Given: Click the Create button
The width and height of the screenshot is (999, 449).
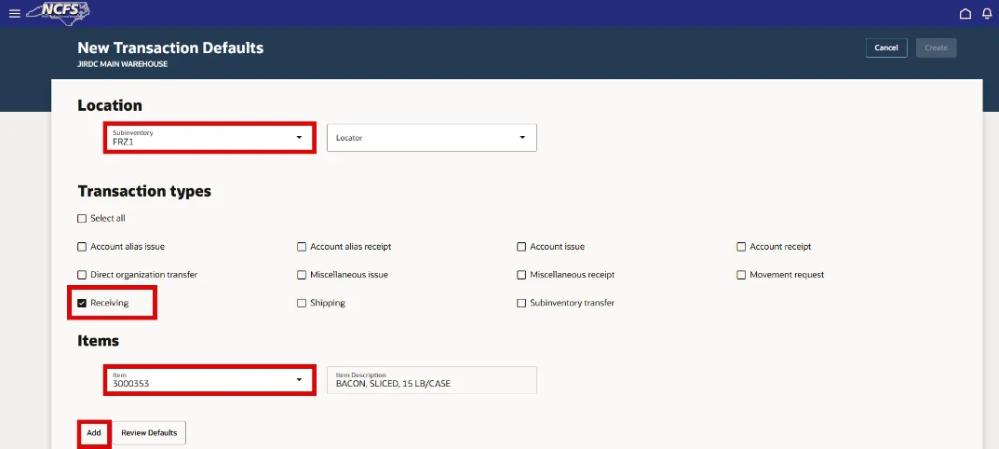Looking at the screenshot, I should click(x=936, y=48).
